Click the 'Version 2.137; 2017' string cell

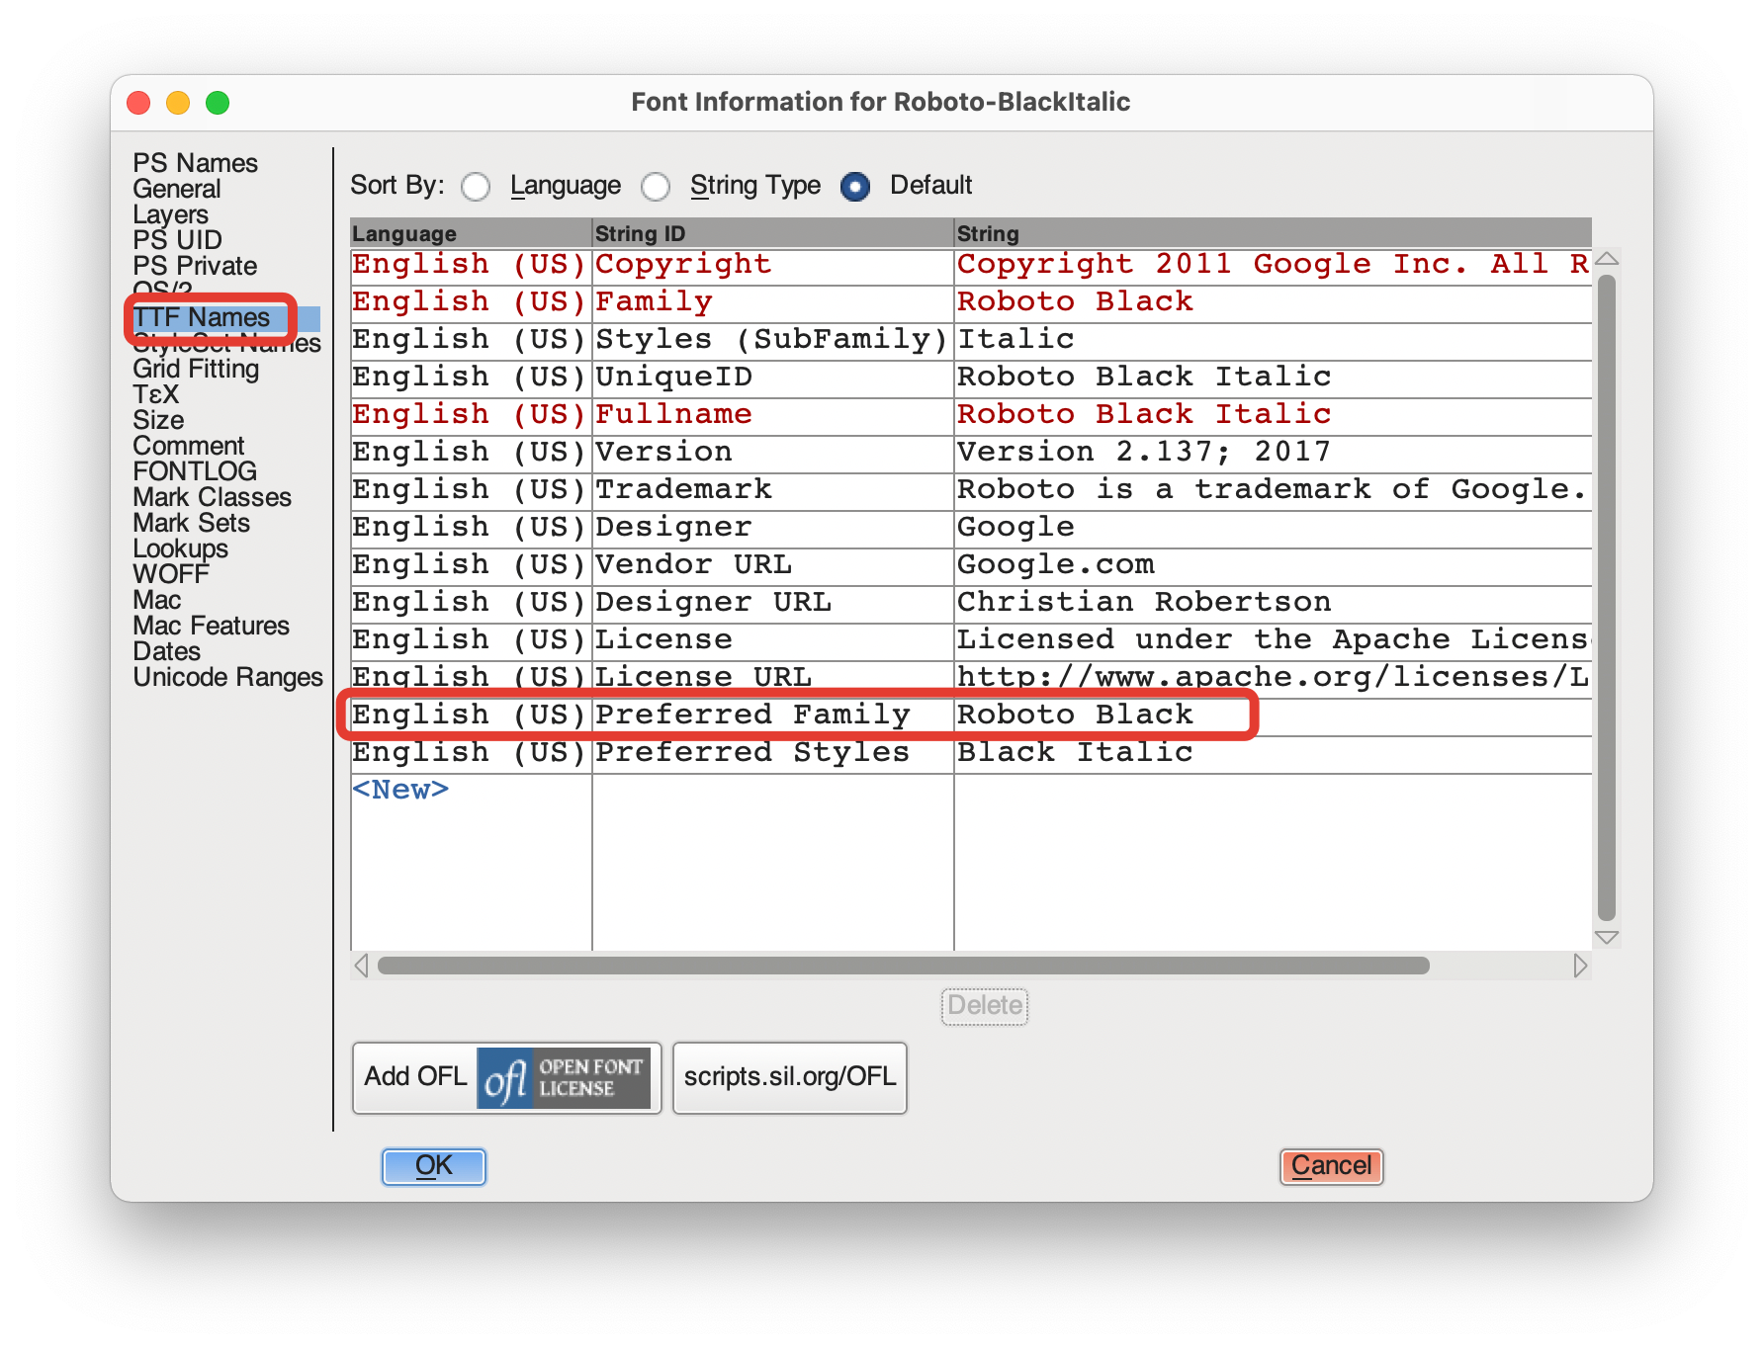pos(1274,453)
